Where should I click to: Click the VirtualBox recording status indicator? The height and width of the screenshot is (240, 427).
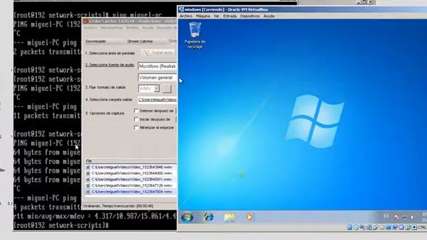pos(395,227)
